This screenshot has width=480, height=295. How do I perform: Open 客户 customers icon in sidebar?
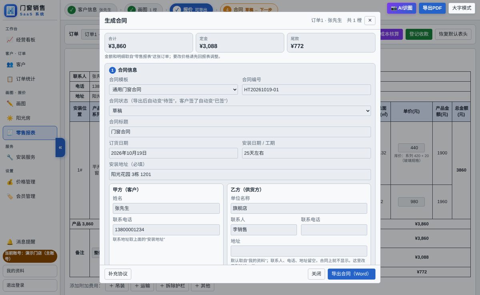10,64
